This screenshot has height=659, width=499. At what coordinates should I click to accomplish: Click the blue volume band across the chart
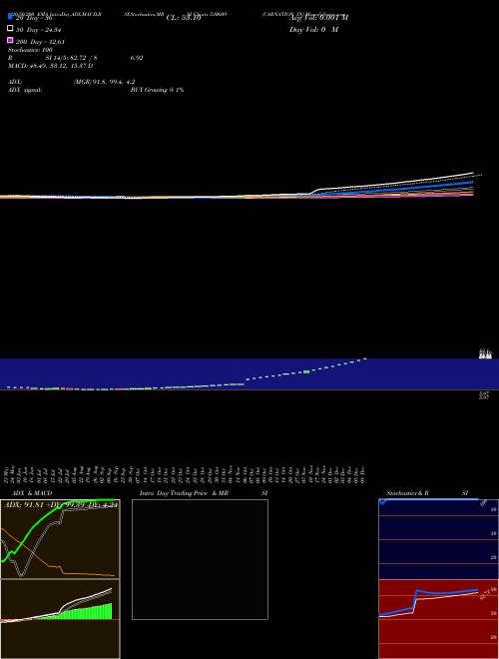(249, 374)
